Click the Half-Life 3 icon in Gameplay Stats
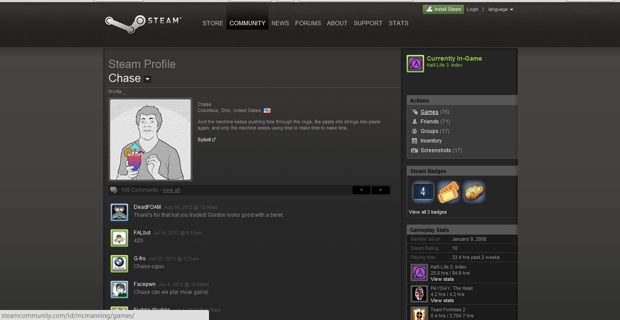The image size is (620, 320). coord(419,272)
